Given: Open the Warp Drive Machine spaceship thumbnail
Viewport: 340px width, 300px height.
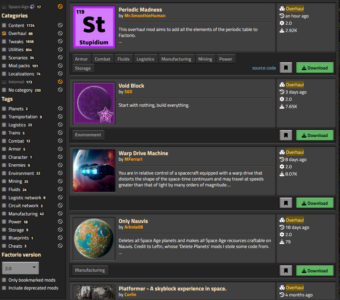Looking at the screenshot, I should (94, 171).
